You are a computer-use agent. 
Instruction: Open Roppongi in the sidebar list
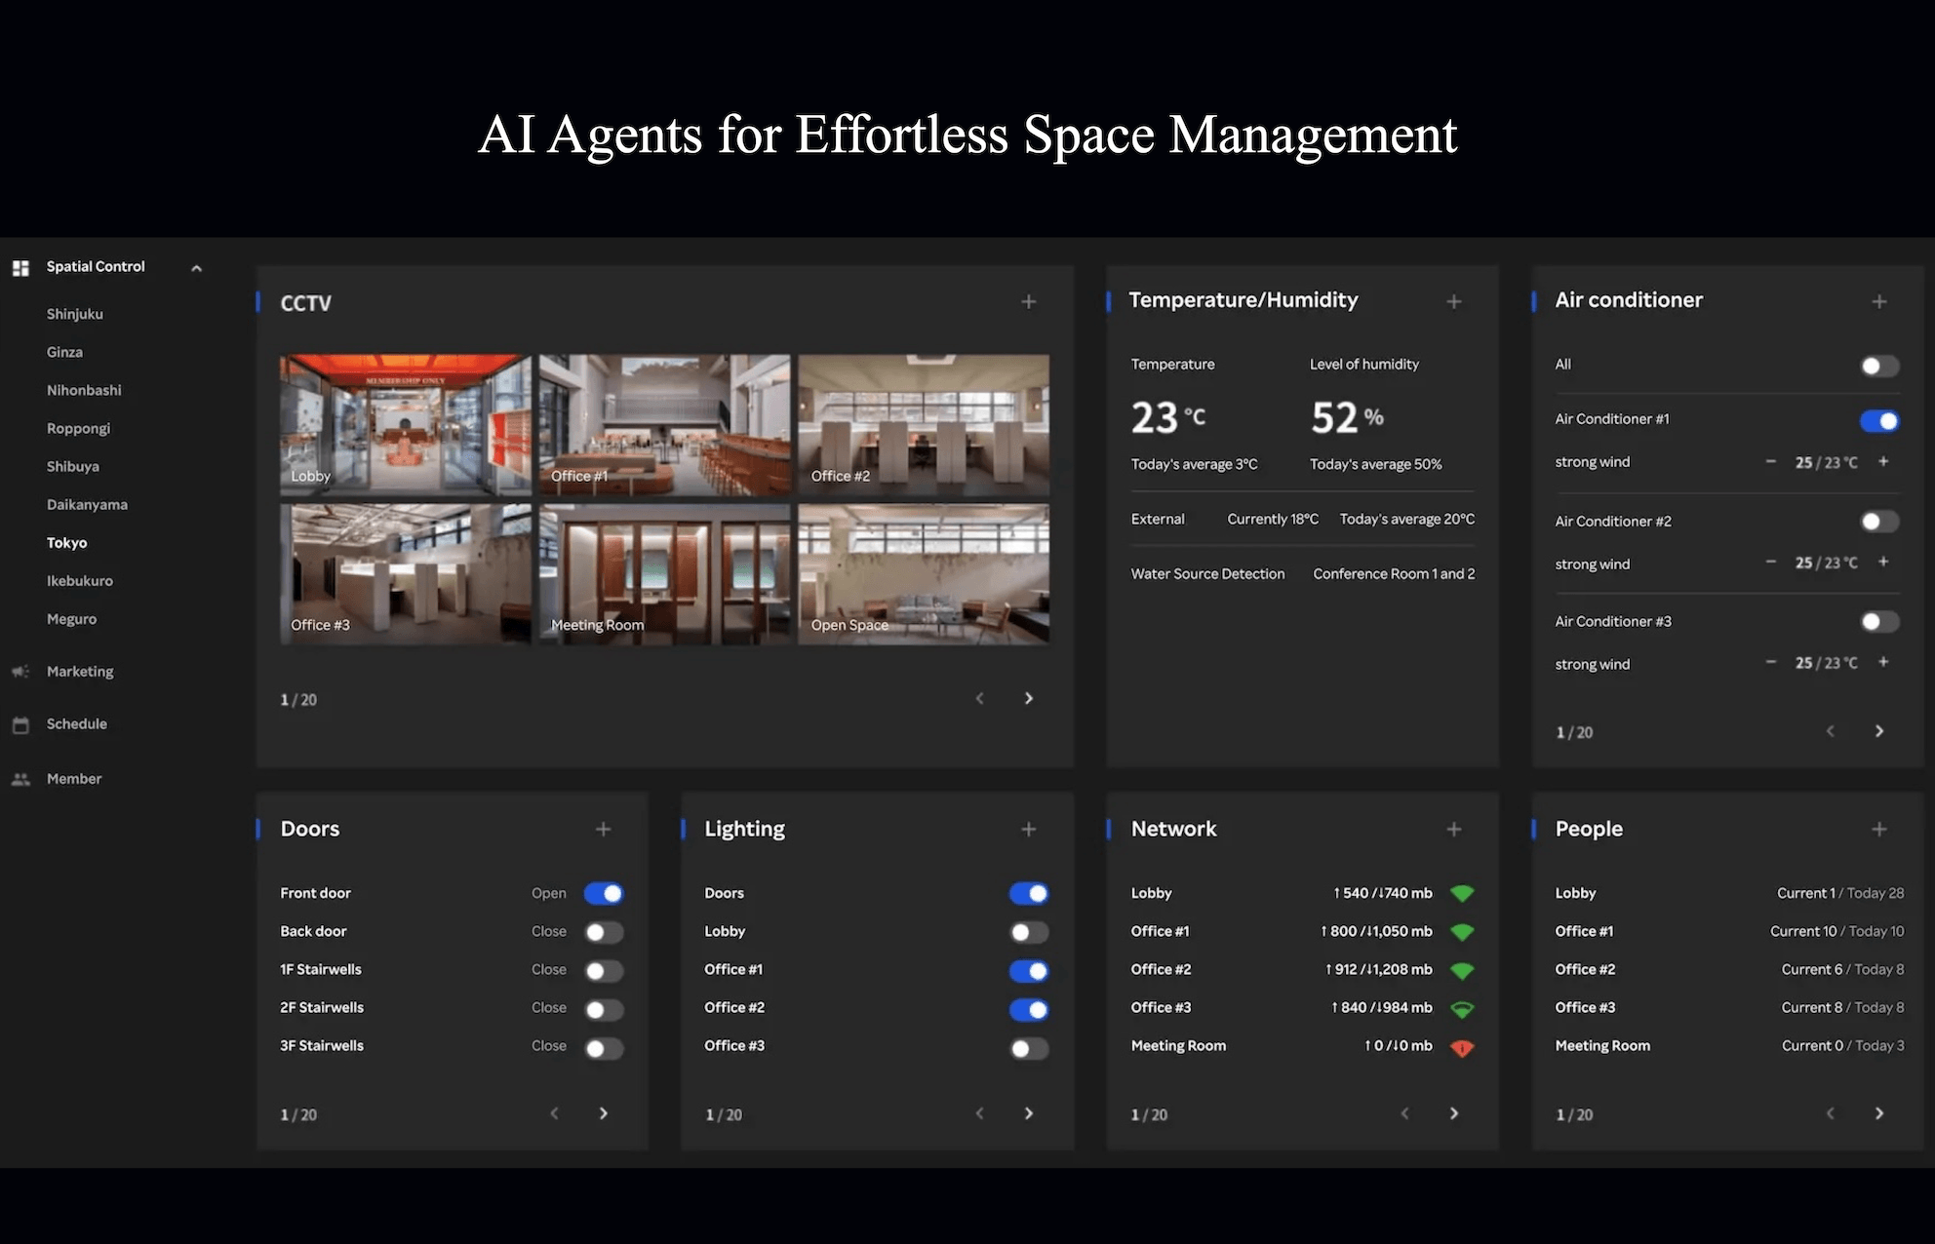point(78,428)
